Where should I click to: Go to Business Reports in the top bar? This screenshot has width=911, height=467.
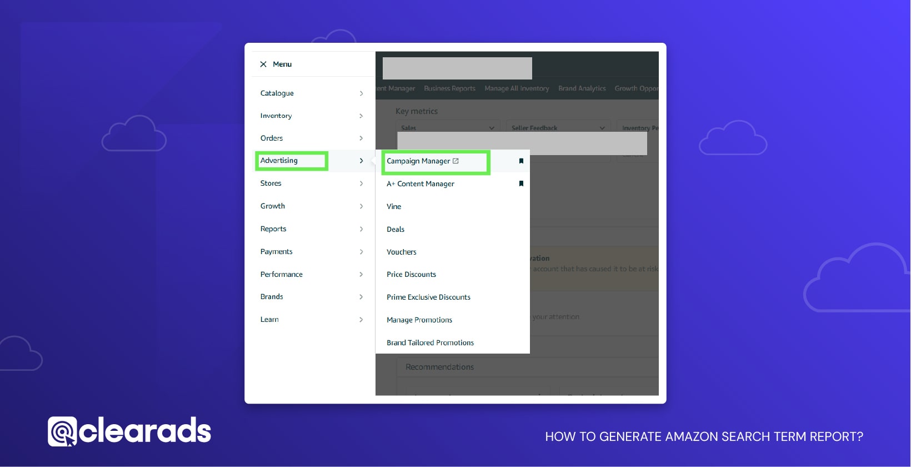(450, 88)
